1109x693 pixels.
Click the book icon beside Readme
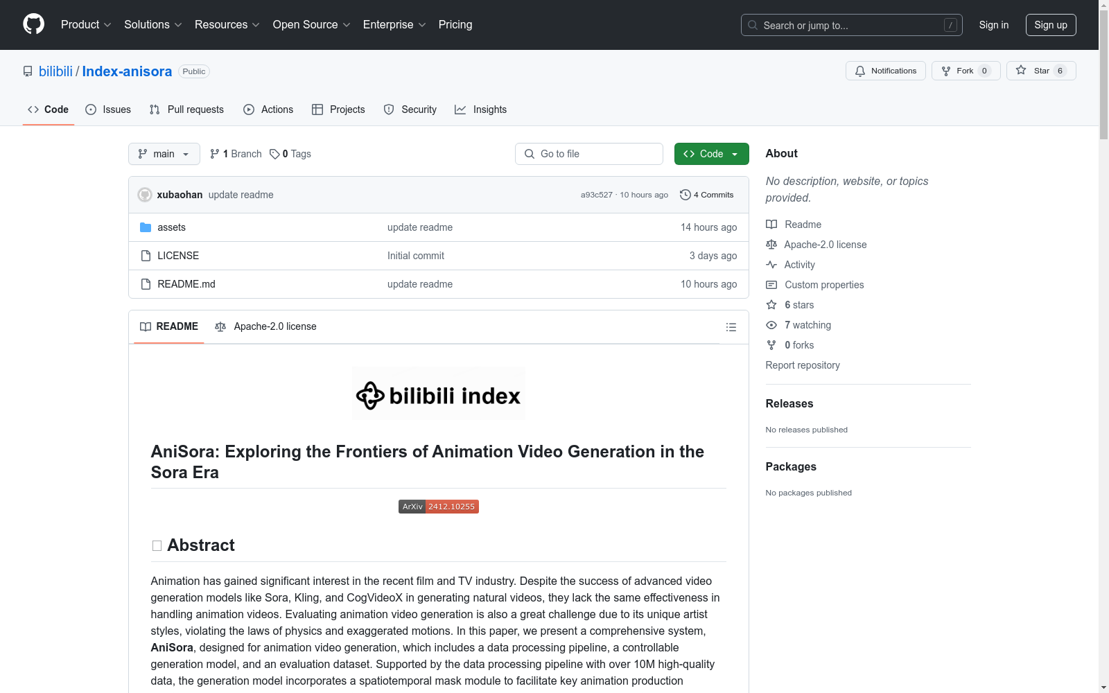tap(771, 225)
